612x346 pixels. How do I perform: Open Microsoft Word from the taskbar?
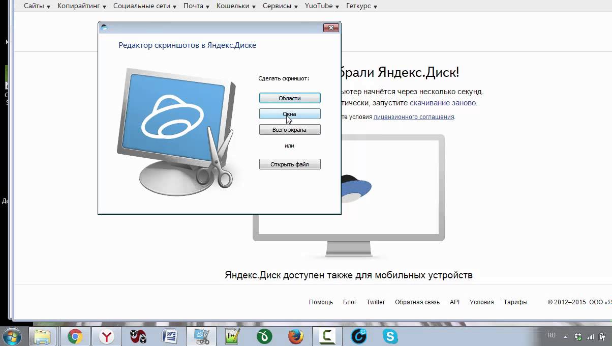pos(169,336)
